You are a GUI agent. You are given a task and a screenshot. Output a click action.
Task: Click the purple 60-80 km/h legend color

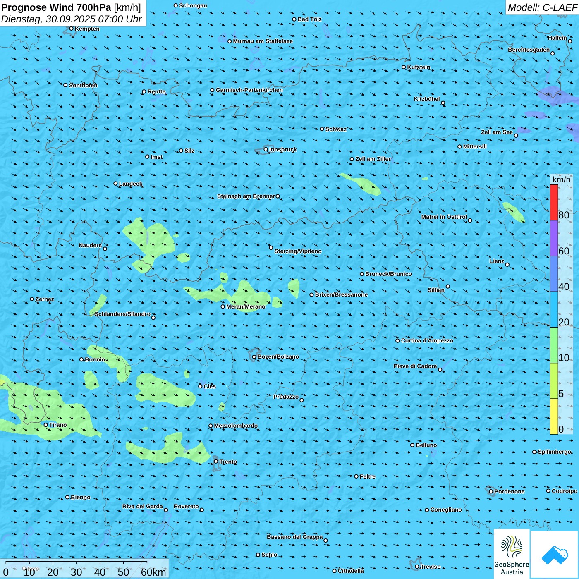point(554,238)
